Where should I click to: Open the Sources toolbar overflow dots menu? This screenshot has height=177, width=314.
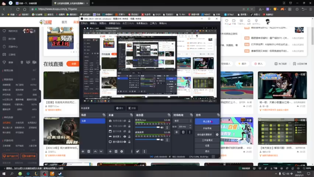(x=131, y=151)
